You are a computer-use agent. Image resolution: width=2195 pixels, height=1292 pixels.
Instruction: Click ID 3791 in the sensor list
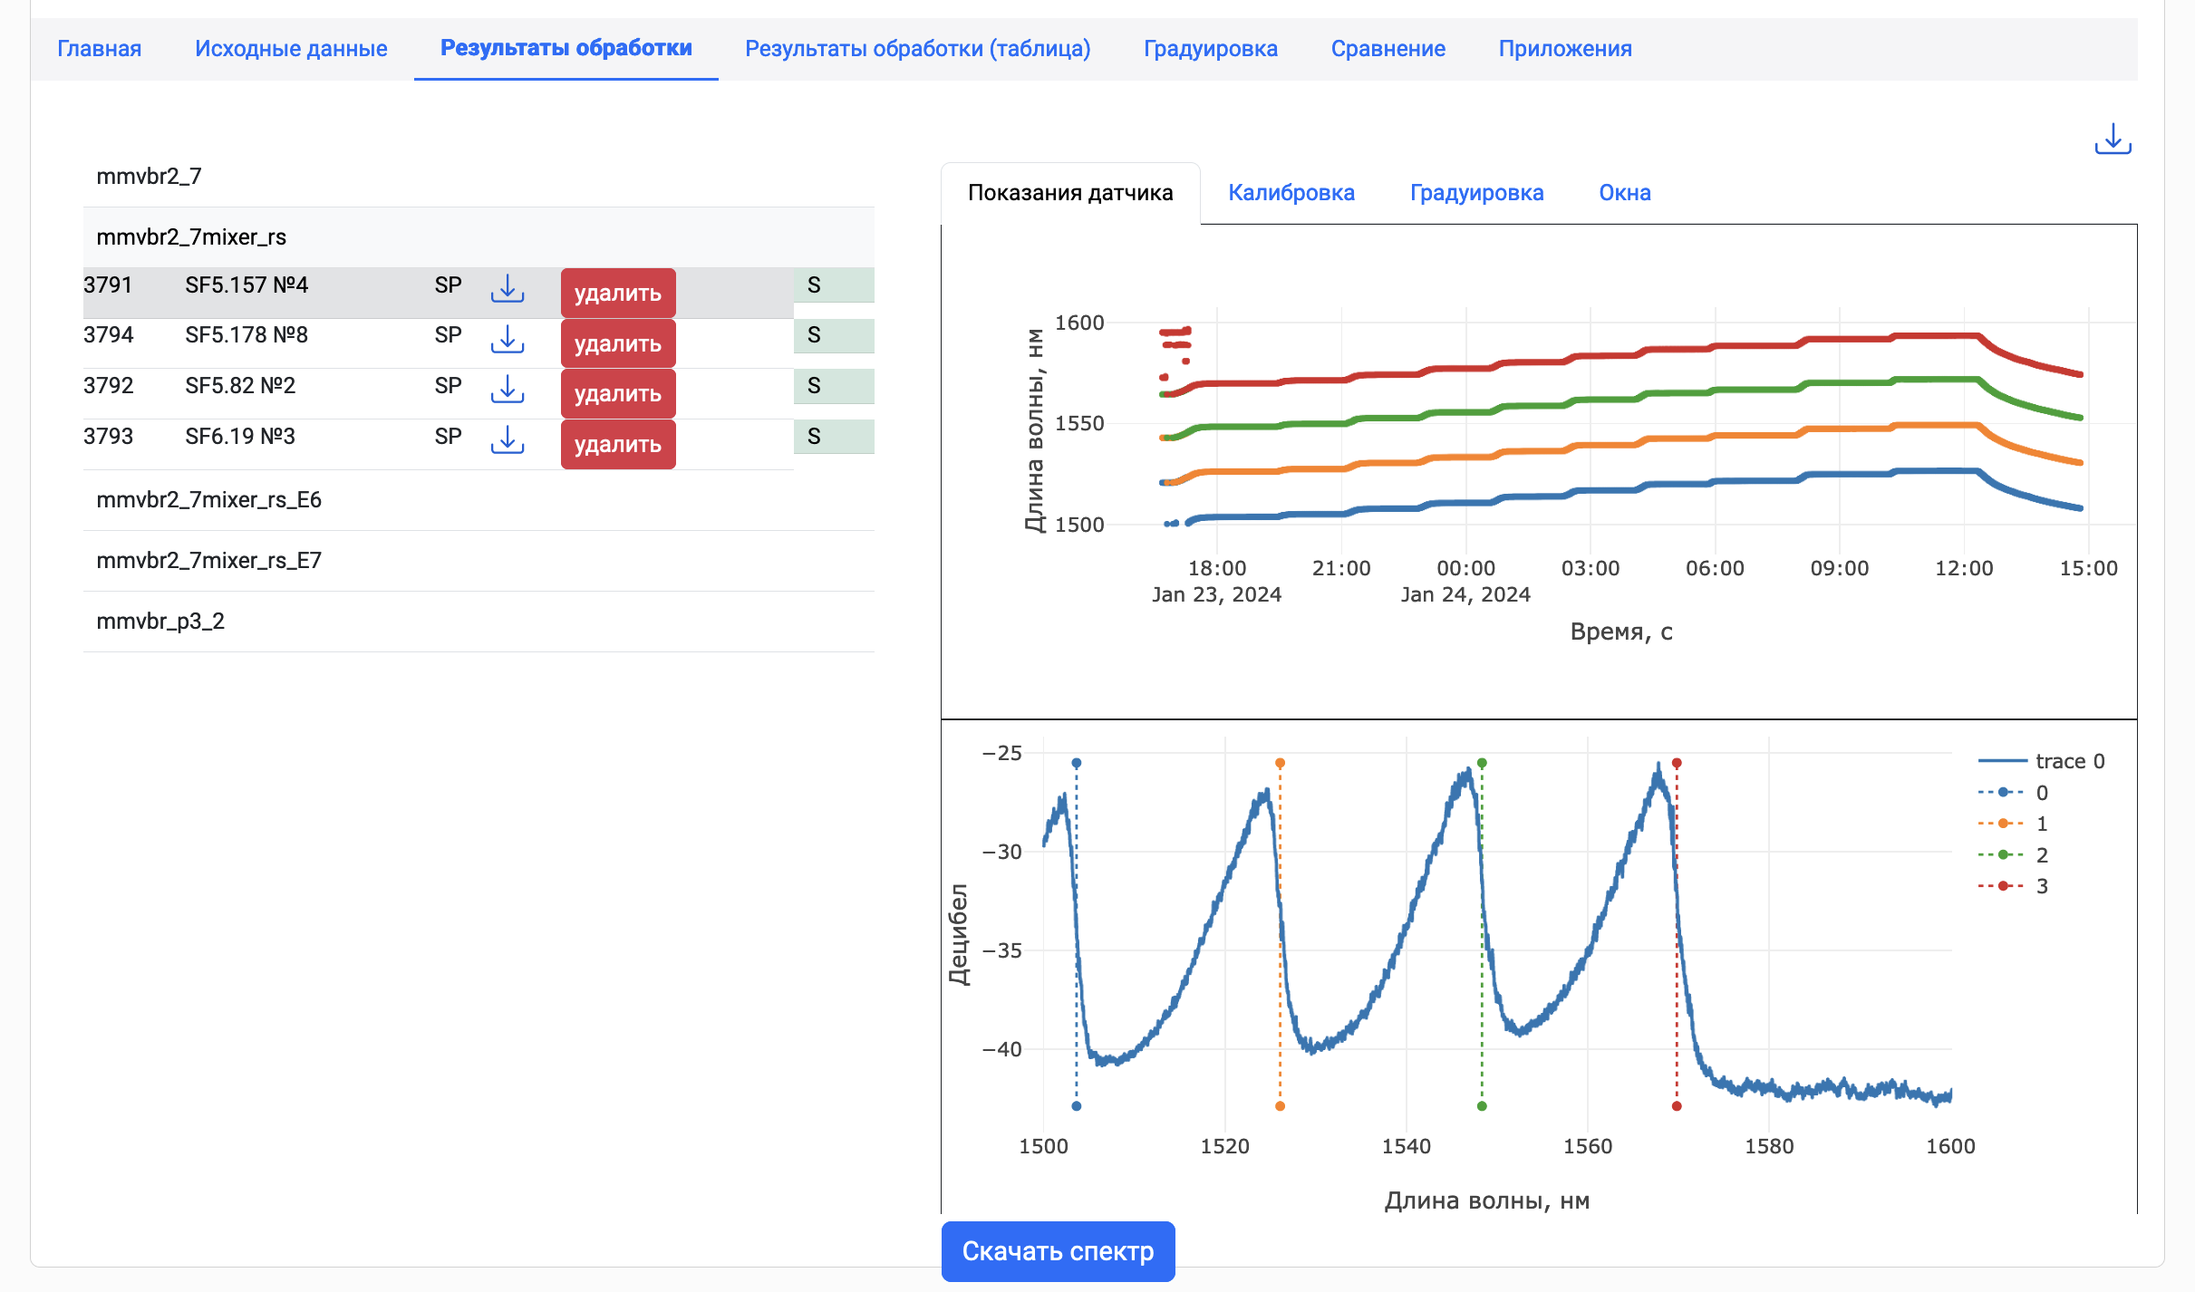108,285
